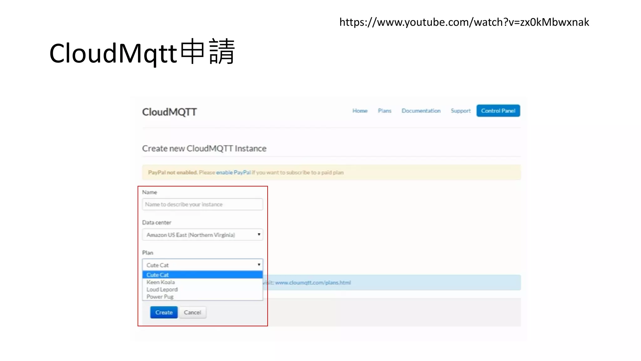Click the Cancel button
Viewport: 641px width, 361px height.
point(192,312)
